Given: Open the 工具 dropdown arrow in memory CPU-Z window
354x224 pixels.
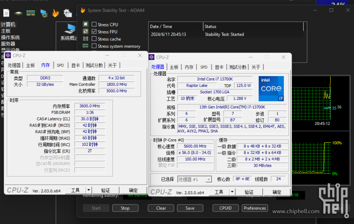Looking at the screenshot, I should pyautogui.click(x=89, y=190).
